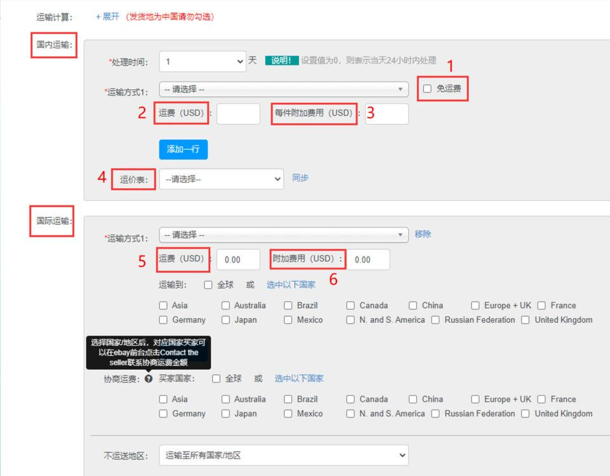Image resolution: width=610 pixels, height=476 pixels.
Task: Tick Australia under 协商运费 buyer countries
Action: click(225, 399)
